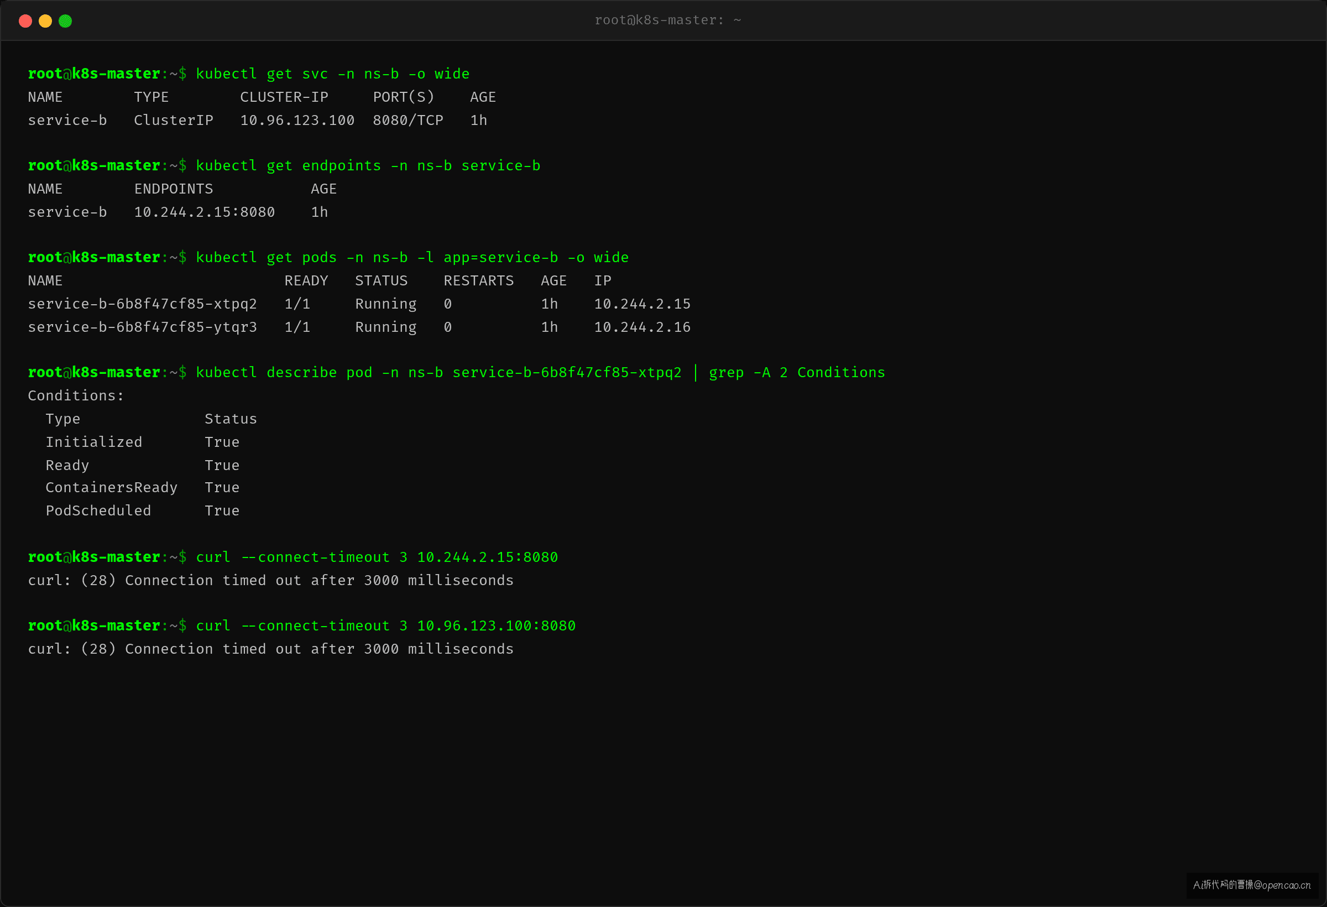The height and width of the screenshot is (907, 1327).
Task: Click the Initialized condition row
Action: (142, 442)
